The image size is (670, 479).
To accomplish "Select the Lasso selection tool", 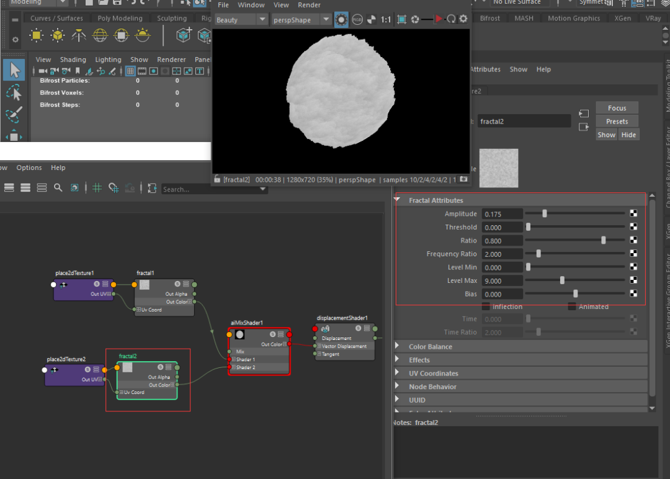I will click(14, 93).
